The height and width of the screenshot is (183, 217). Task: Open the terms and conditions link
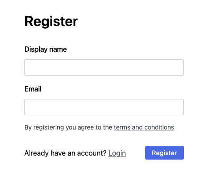pyautogui.click(x=144, y=127)
